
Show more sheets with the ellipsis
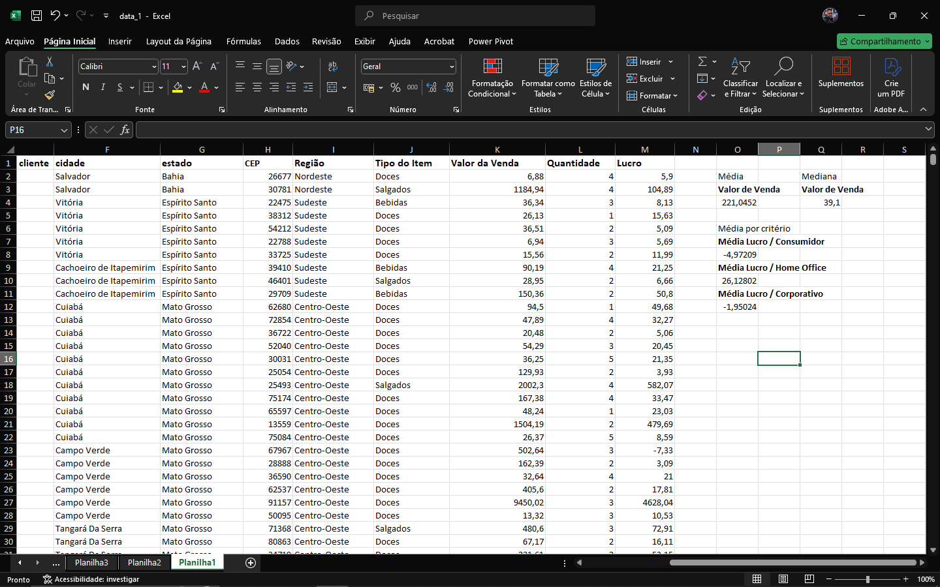point(56,562)
